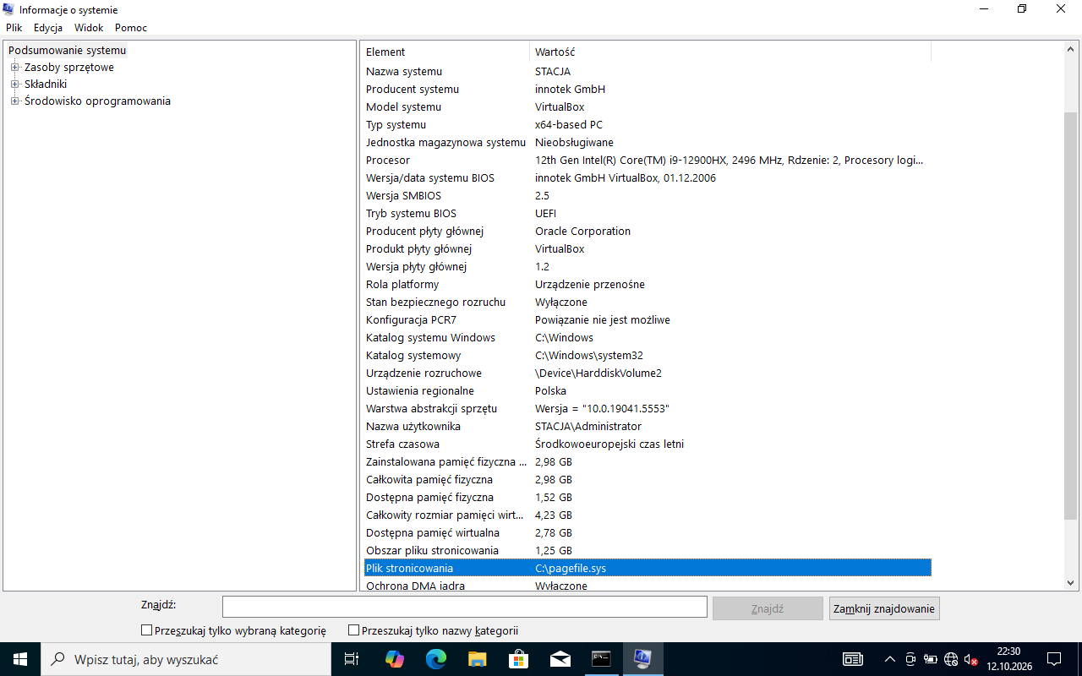Select the Procesor row

click(x=648, y=161)
